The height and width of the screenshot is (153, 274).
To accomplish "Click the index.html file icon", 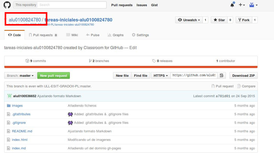I will pyautogui.click(x=8, y=140).
